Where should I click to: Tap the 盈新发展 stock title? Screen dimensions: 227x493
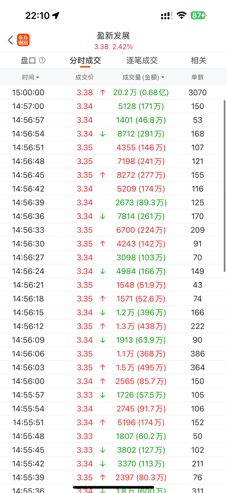pyautogui.click(x=113, y=36)
